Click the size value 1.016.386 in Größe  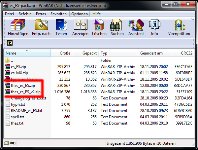pyautogui.click(x=62, y=92)
